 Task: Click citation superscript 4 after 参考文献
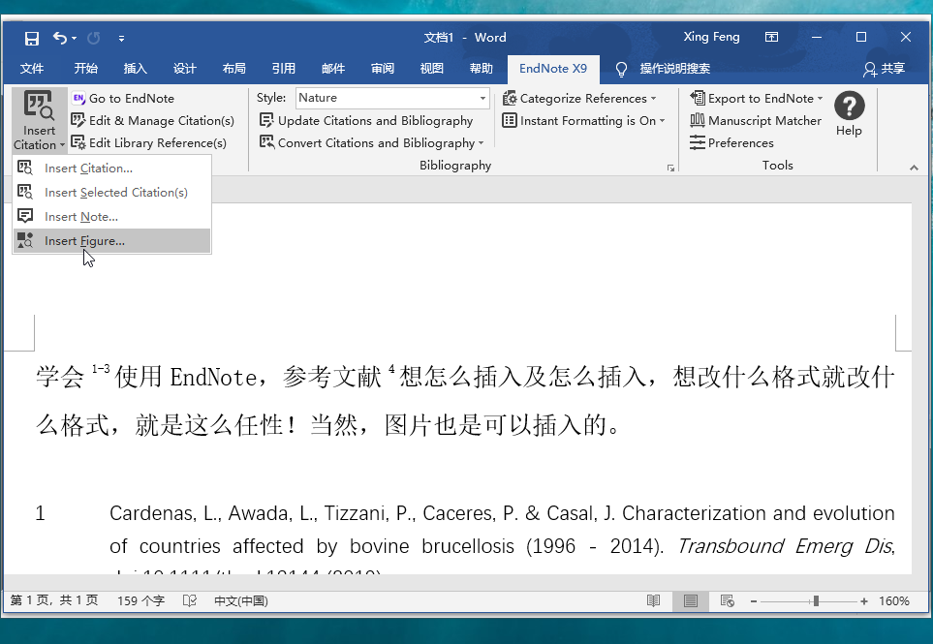coord(391,369)
